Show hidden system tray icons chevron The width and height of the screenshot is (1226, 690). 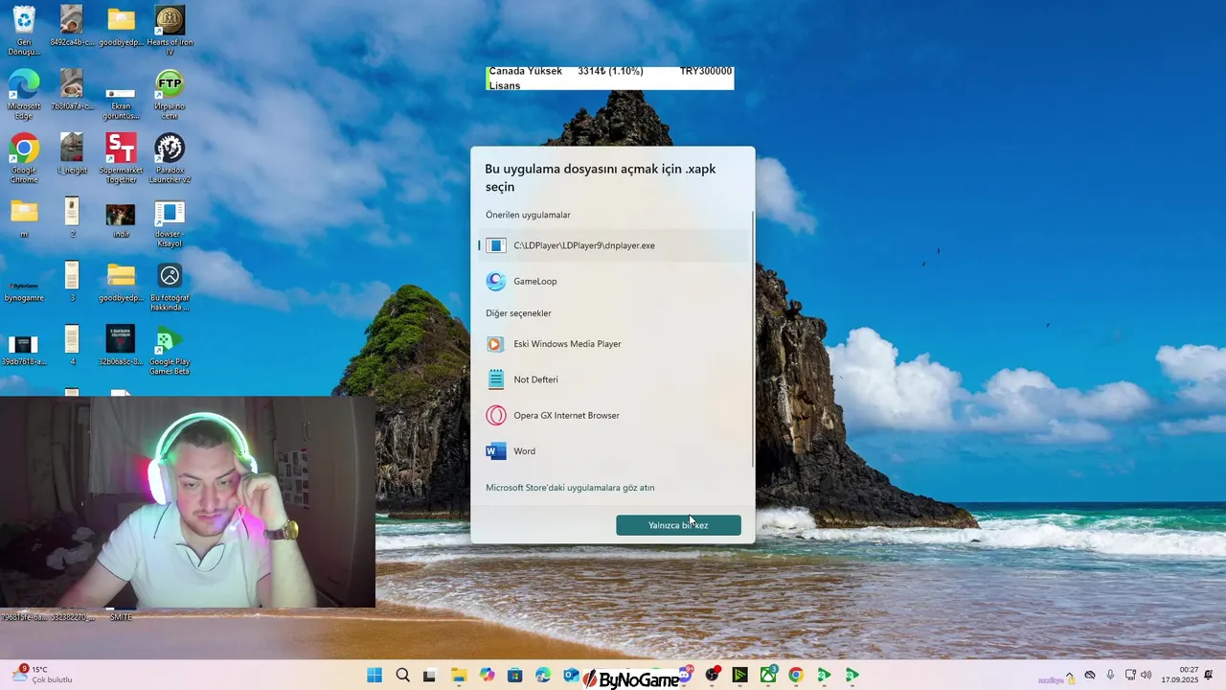(1070, 675)
